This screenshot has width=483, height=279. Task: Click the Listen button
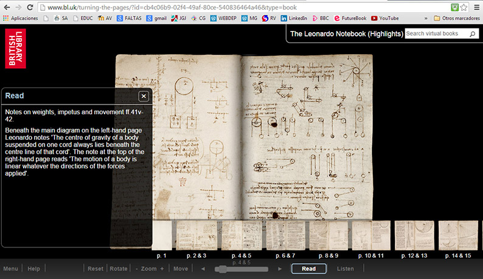346,269
